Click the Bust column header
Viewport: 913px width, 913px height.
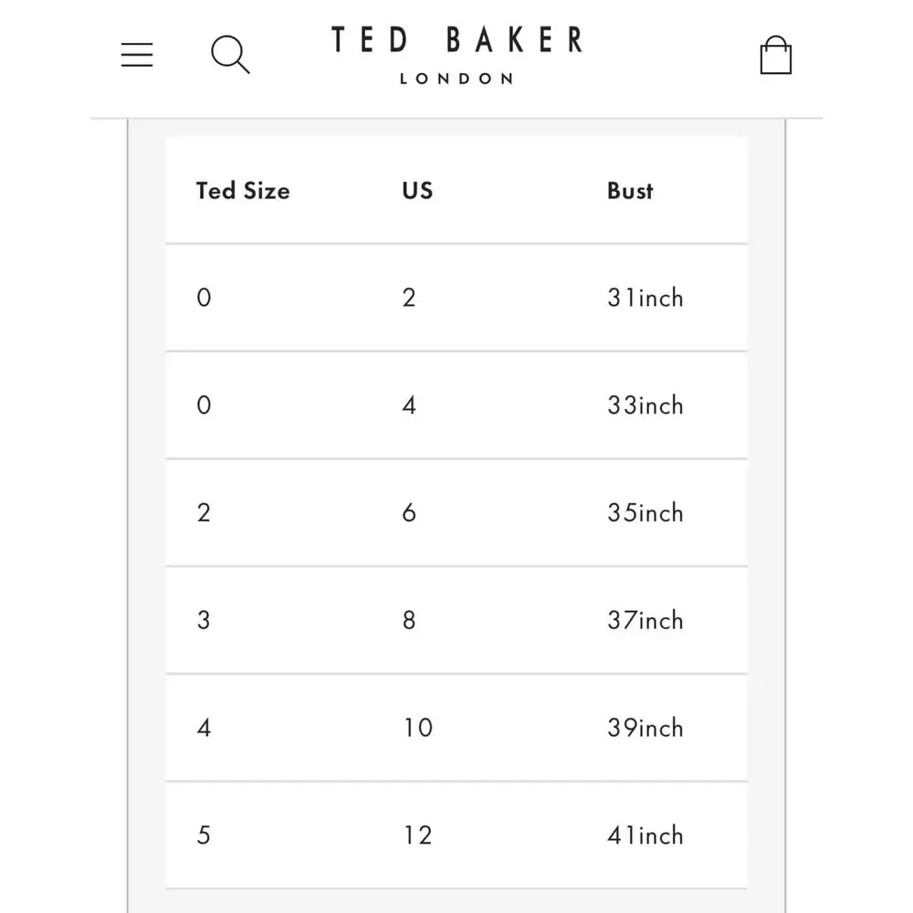coord(630,191)
